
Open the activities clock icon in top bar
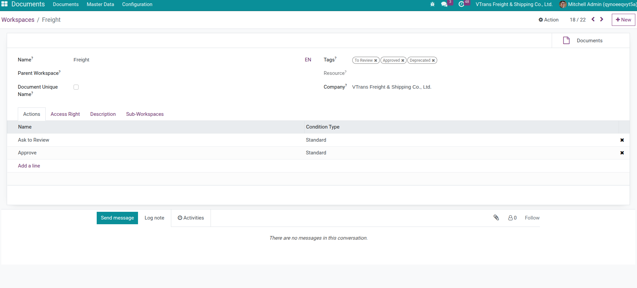coord(461,4)
